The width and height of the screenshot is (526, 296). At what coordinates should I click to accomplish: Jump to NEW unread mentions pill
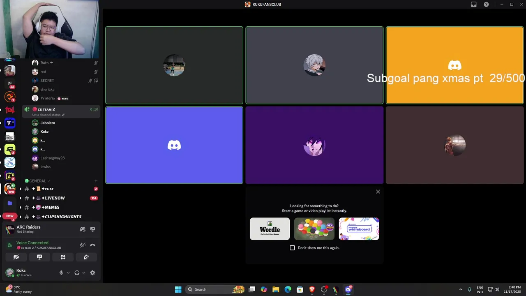pyautogui.click(x=10, y=216)
